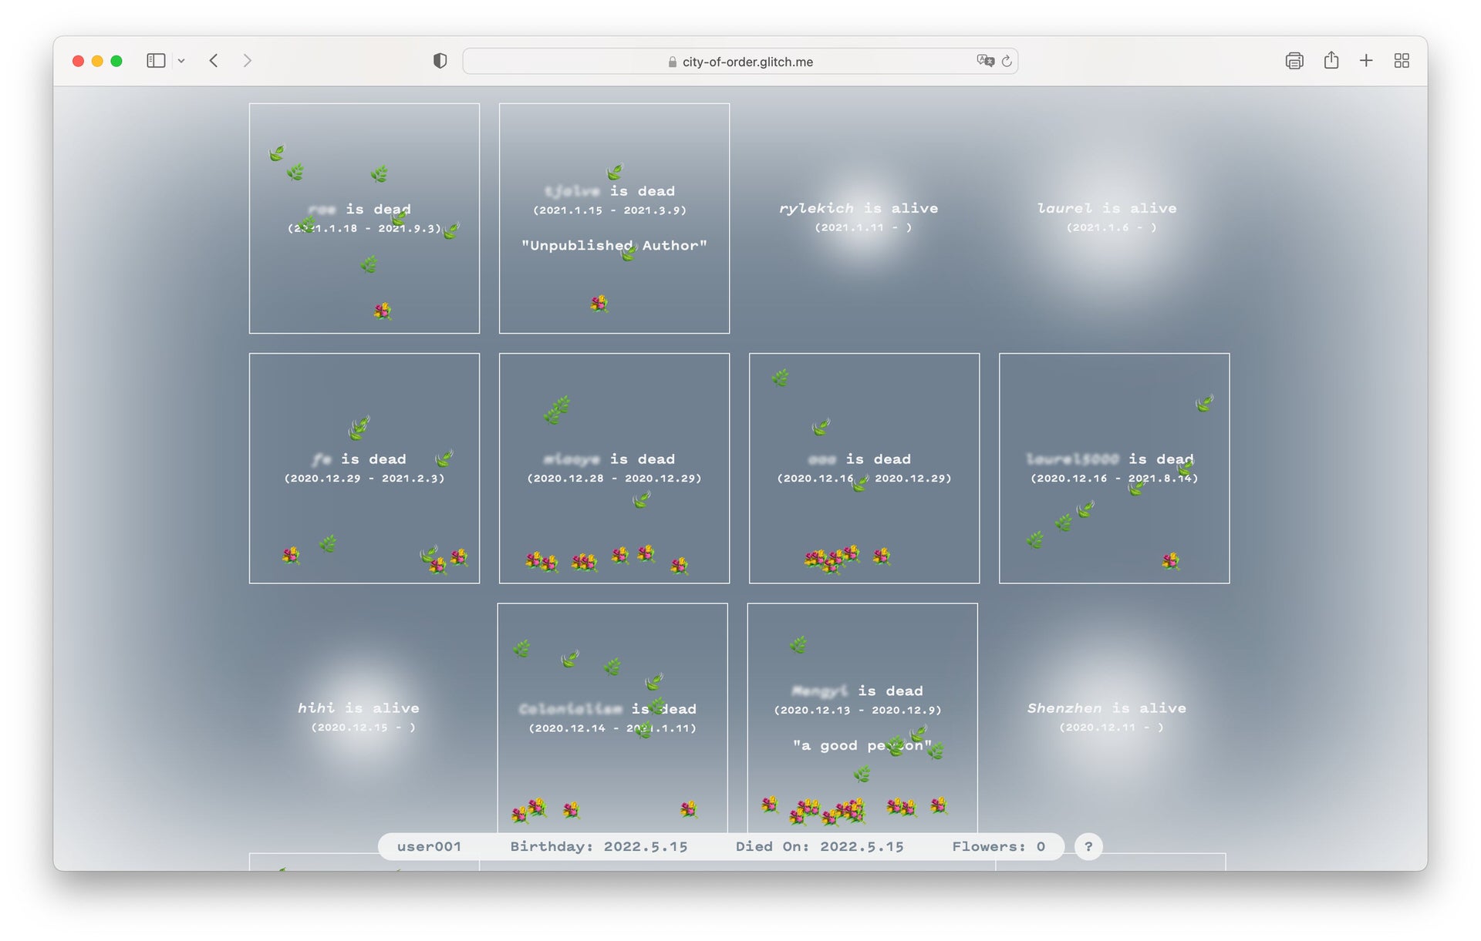Click the Shenzhen is alive orb
The image size is (1481, 941).
click(x=1107, y=715)
